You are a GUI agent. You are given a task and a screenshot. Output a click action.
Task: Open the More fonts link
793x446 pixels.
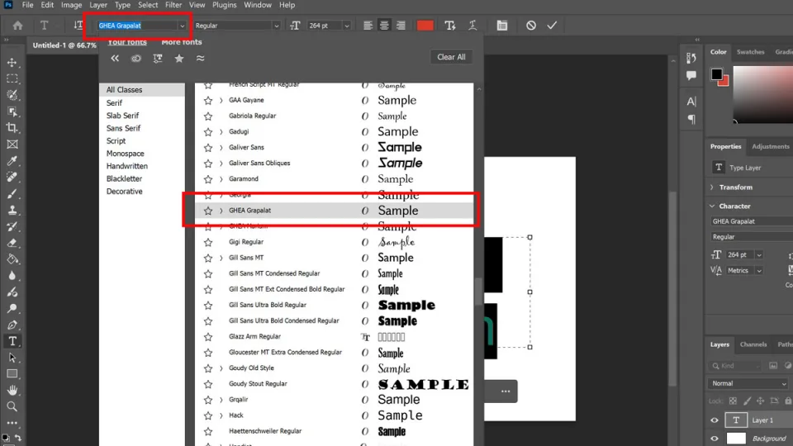[182, 42]
